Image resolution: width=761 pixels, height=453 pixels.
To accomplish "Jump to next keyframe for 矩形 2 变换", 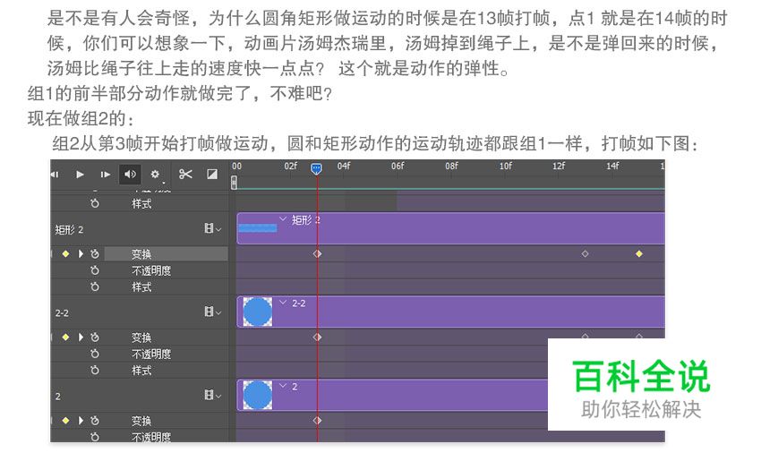I will [81, 254].
